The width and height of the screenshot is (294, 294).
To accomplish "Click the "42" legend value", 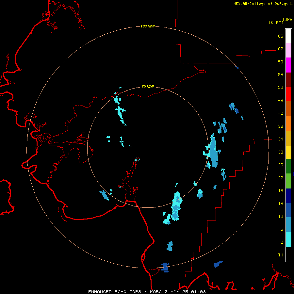I will click(281, 113).
